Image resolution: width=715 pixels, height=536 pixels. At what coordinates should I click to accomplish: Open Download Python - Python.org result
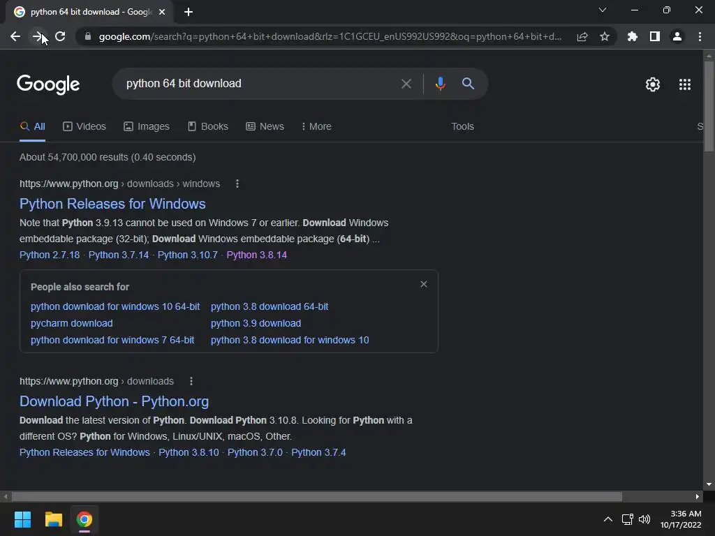114,401
